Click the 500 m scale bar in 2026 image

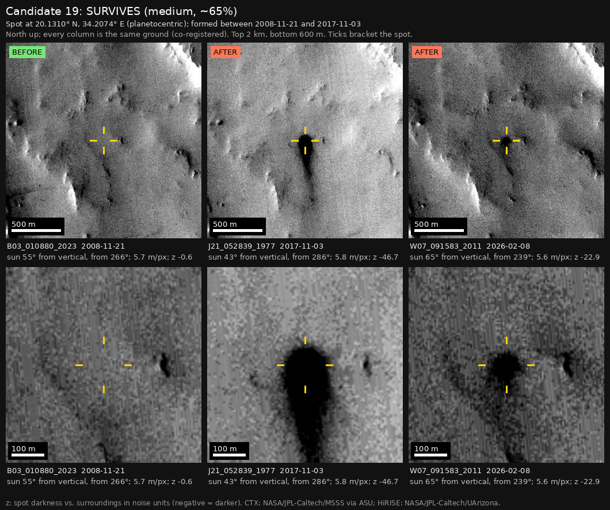pyautogui.click(x=439, y=226)
